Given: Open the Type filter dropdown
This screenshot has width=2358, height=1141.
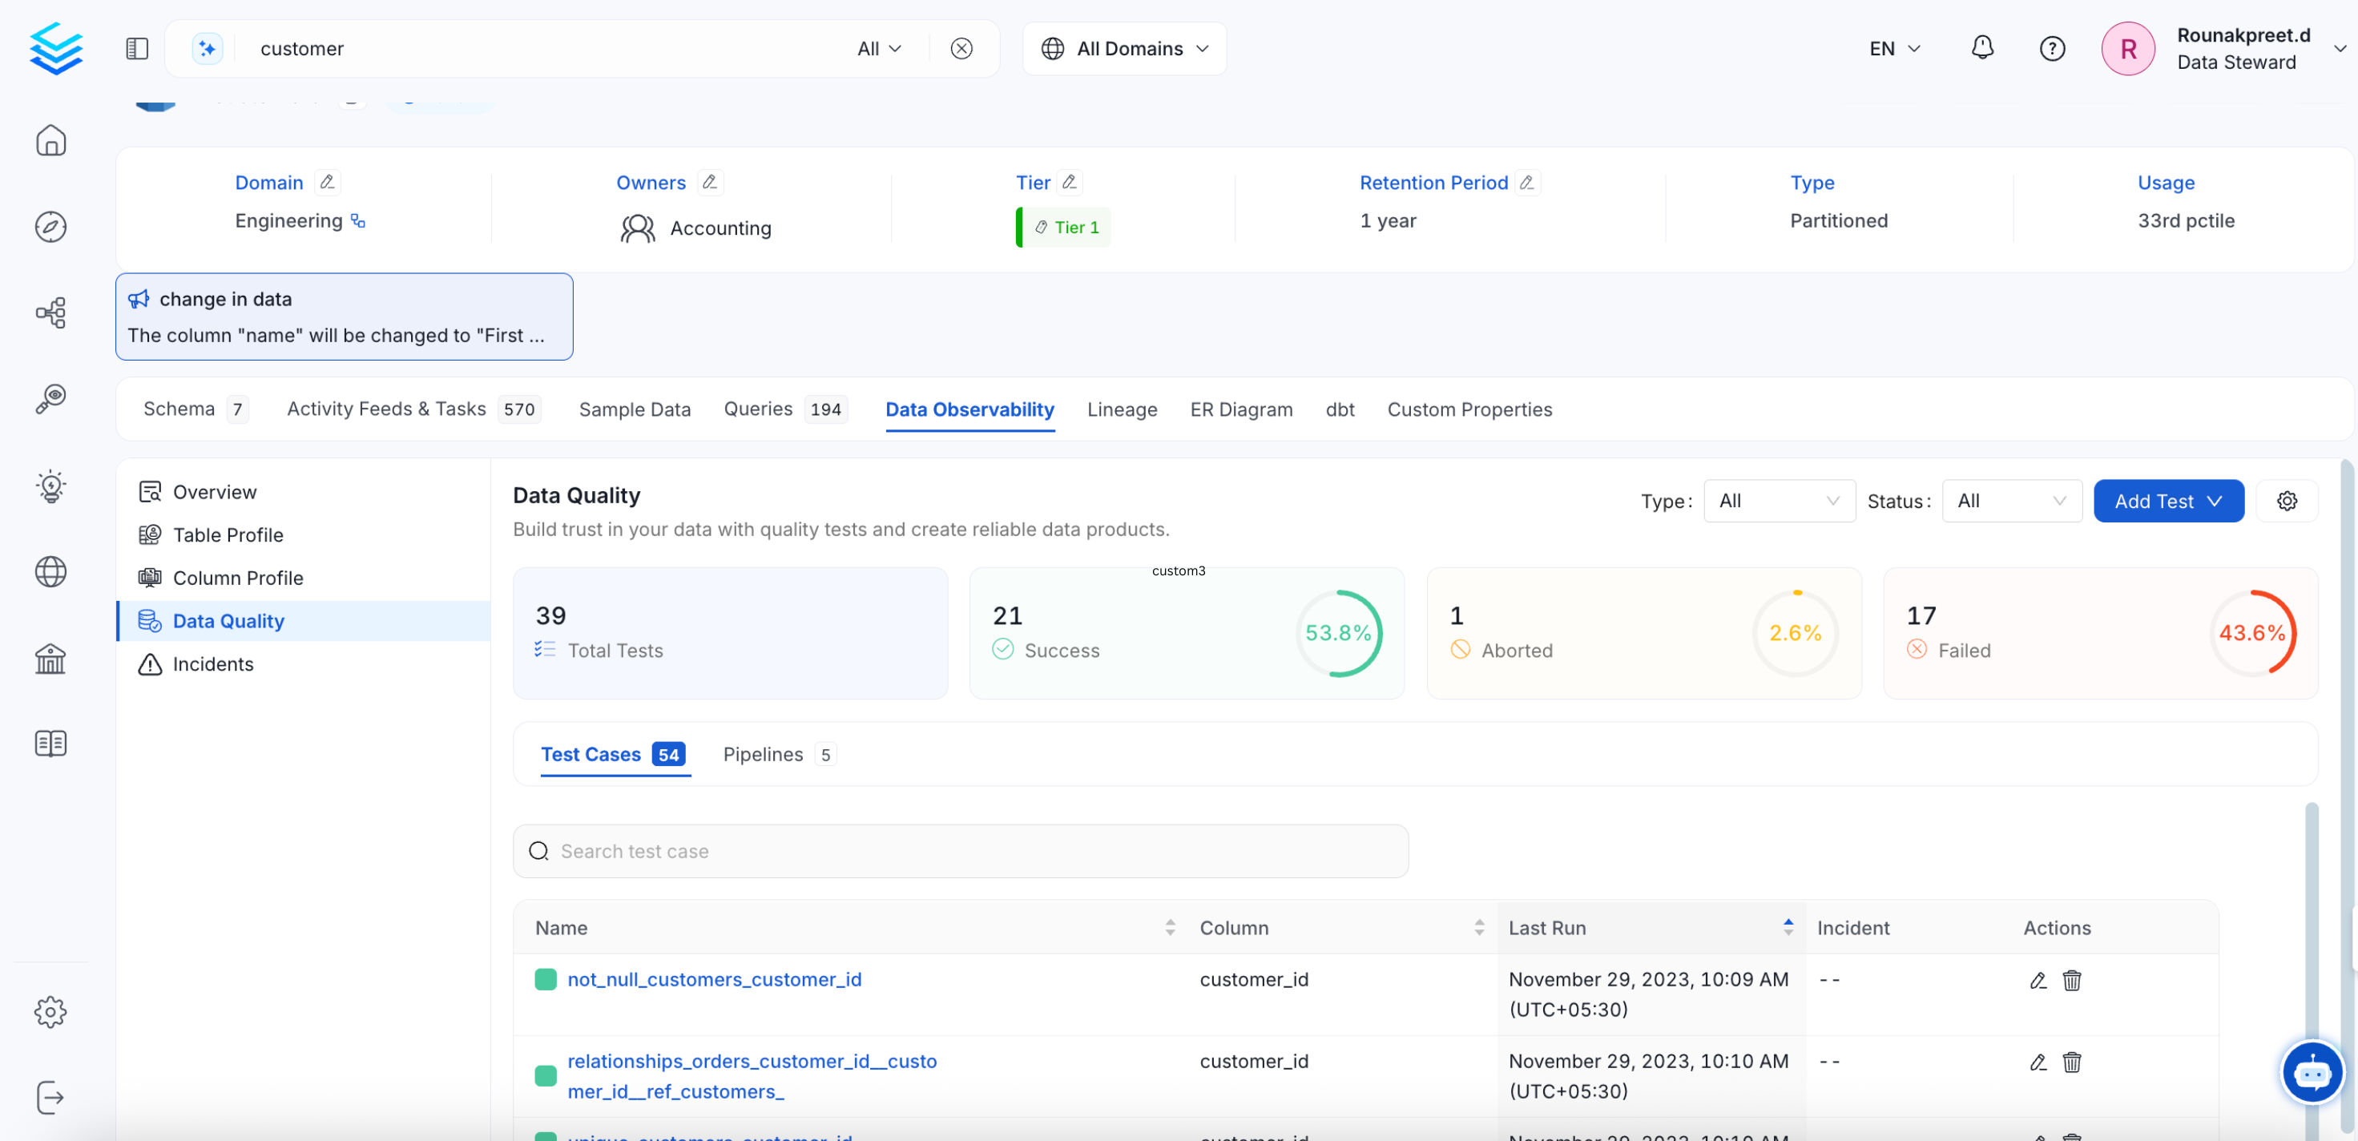Looking at the screenshot, I should point(1778,500).
